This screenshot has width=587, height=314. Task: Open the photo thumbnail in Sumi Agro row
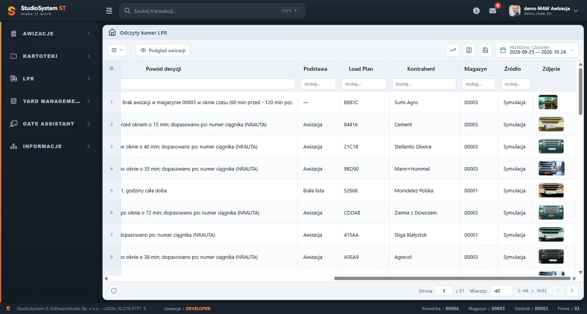[548, 102]
